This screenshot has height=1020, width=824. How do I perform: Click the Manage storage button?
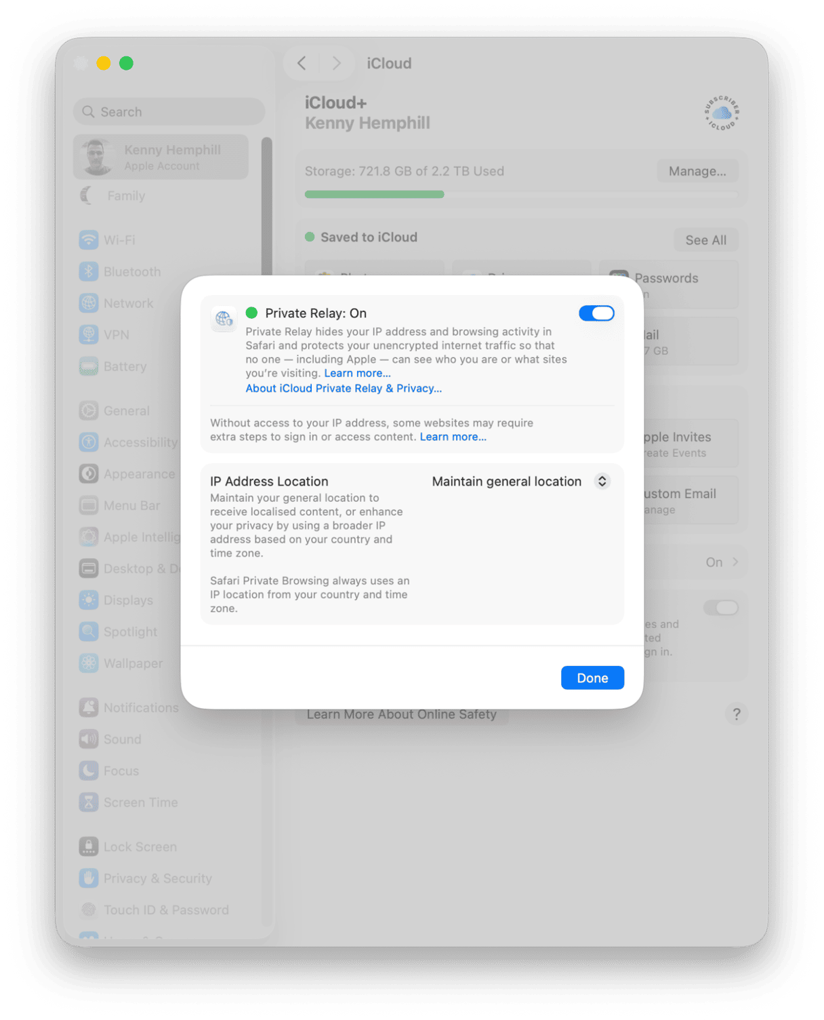click(x=697, y=171)
